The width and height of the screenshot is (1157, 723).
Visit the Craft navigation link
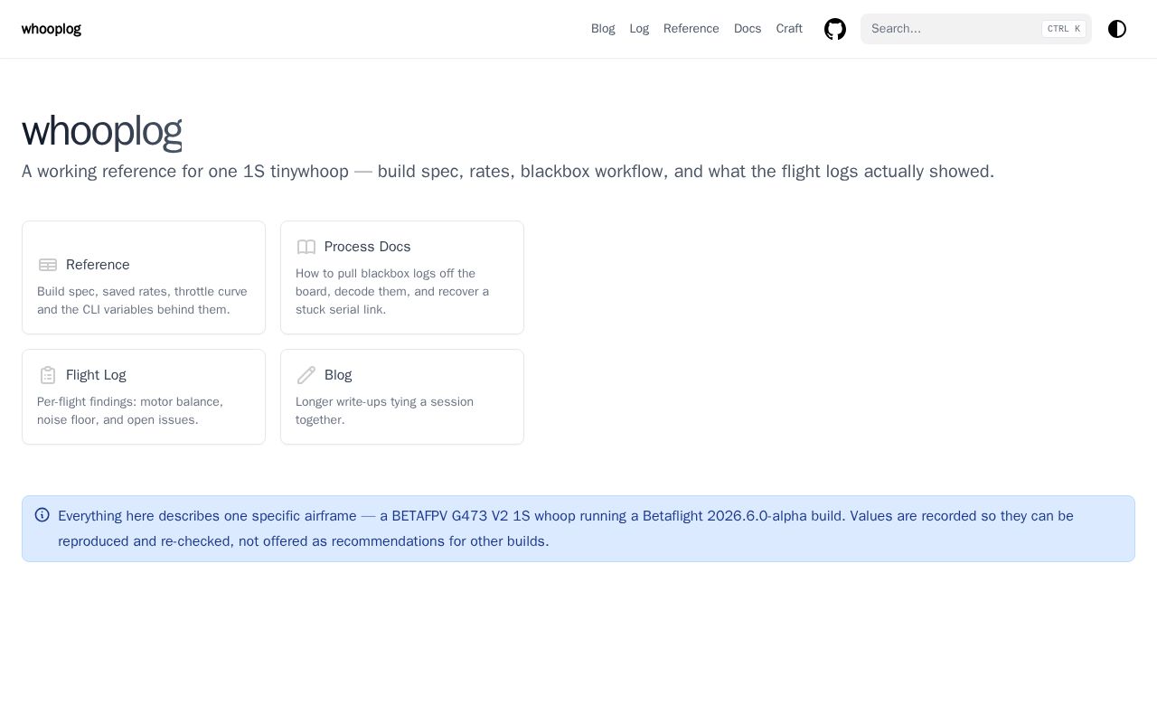tap(789, 29)
